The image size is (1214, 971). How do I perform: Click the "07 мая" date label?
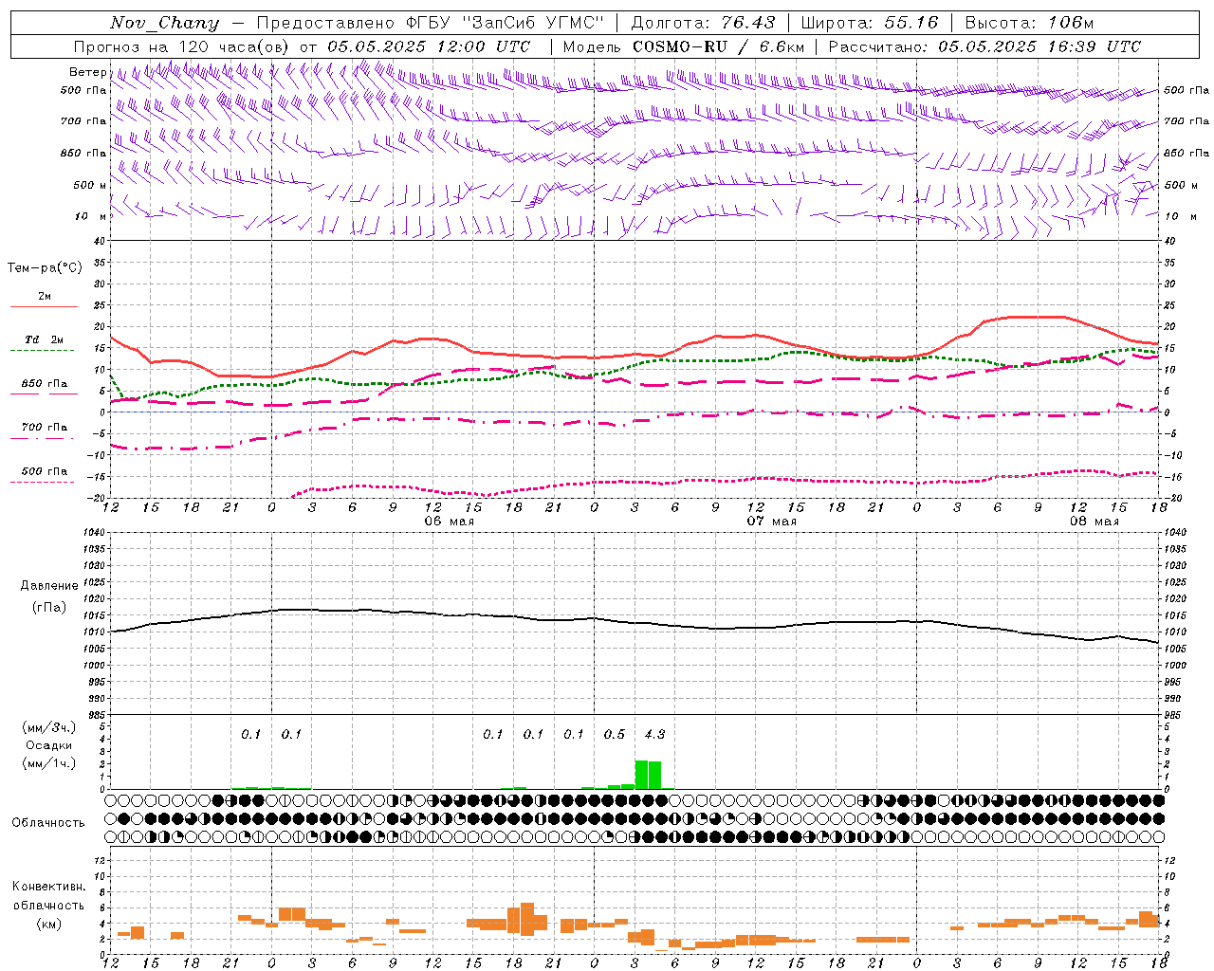tap(772, 522)
